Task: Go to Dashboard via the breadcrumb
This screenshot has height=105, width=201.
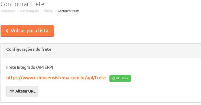Action: (8, 11)
